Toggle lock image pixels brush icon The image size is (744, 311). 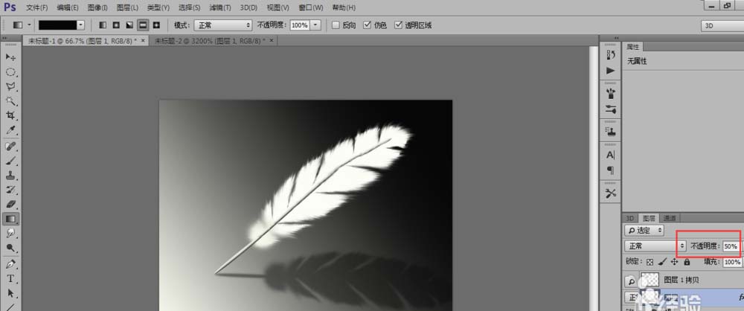click(663, 262)
